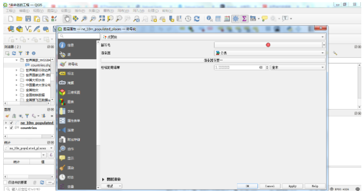
Task: Switch to Diagrams tab
Action: [x=77, y=102]
